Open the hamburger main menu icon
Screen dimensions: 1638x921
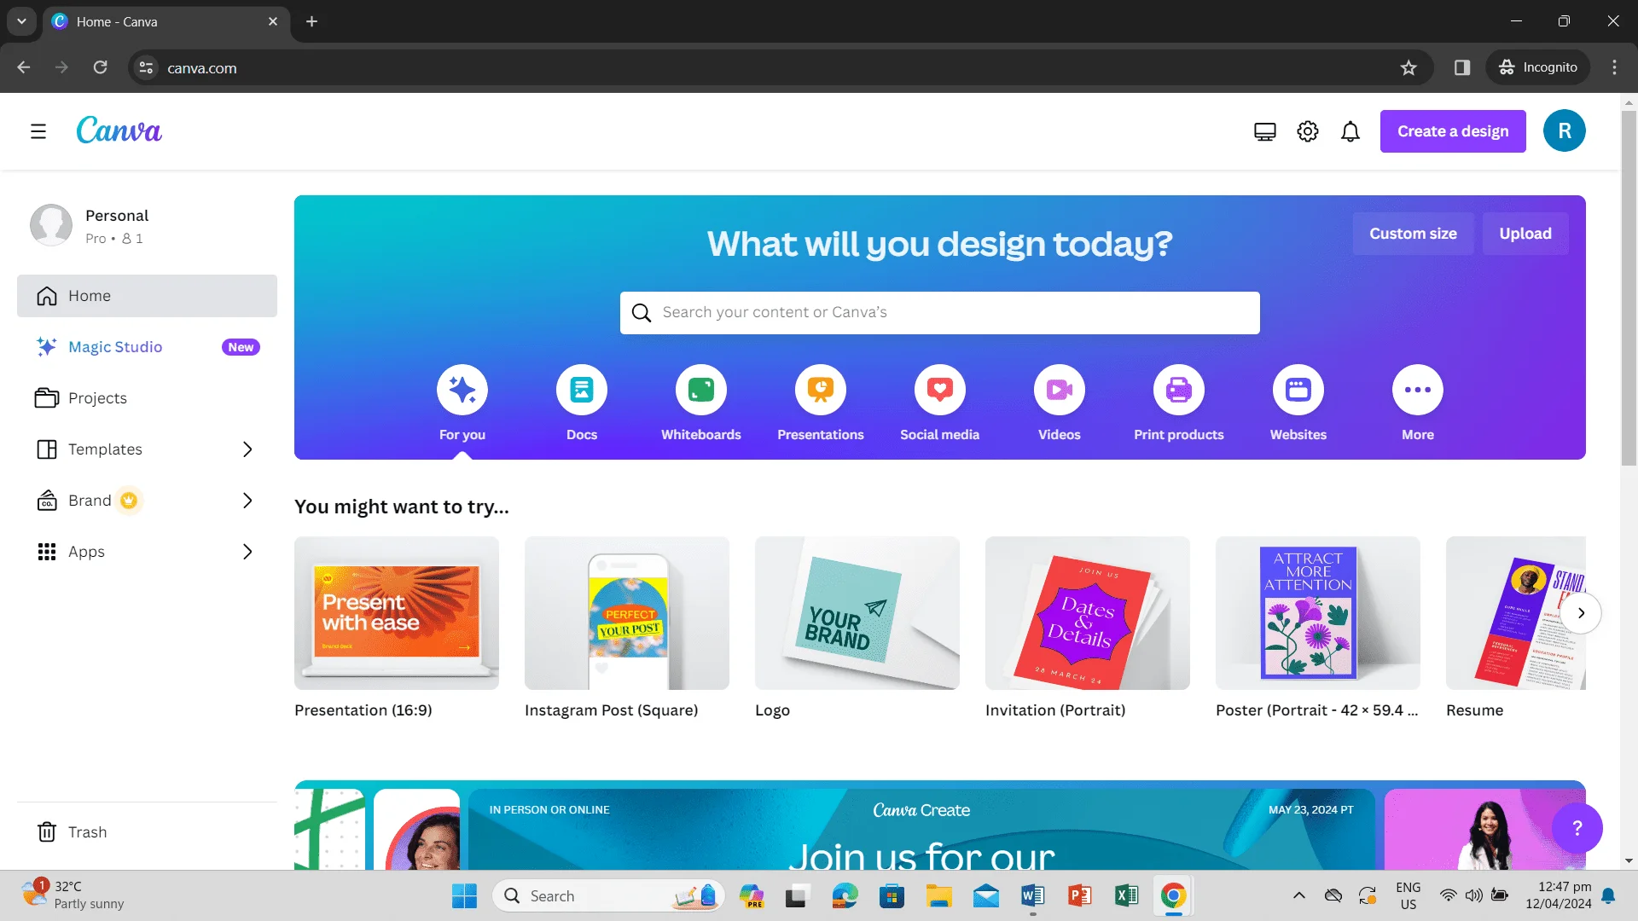pos(38,131)
